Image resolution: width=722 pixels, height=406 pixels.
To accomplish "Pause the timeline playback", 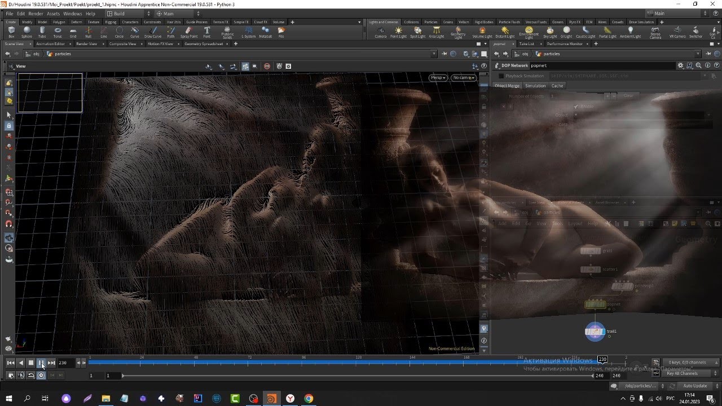I will pyautogui.click(x=41, y=363).
